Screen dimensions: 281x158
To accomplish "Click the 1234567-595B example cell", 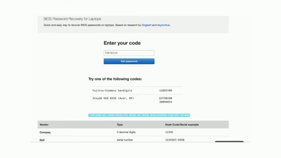I will 175,140.
